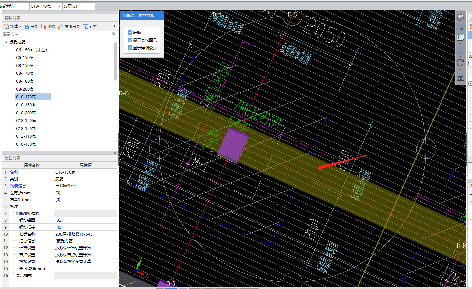Select C12-150底 in component list
Image resolution: width=472 pixels, height=289 pixels.
(x=26, y=121)
